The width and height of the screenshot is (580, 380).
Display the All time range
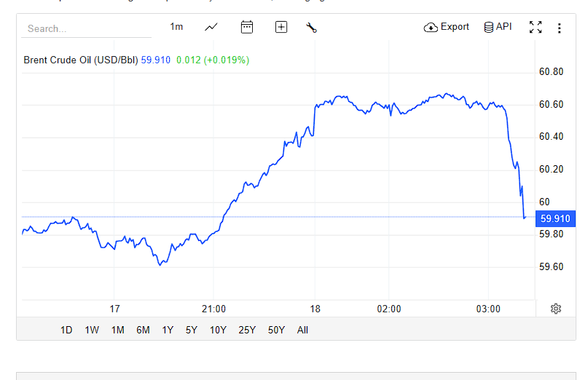tap(302, 330)
